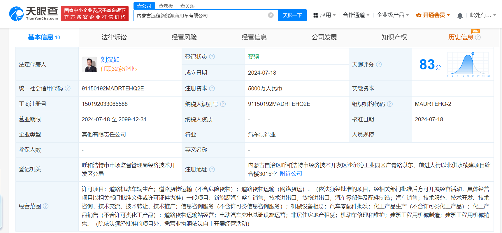This screenshot has width=502, height=233.
Task: Switch to 查关系 search tab
Action: [x=187, y=6]
